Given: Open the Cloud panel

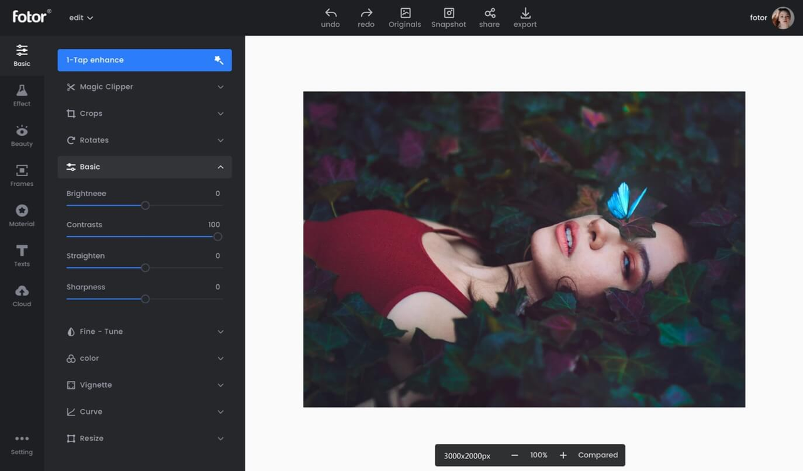Looking at the screenshot, I should point(21,296).
